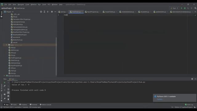Screen dimensions: 197x111
Task: Click Update link in PyCharm 2021.1 notification
Action: pyautogui.click(x=160, y=99)
